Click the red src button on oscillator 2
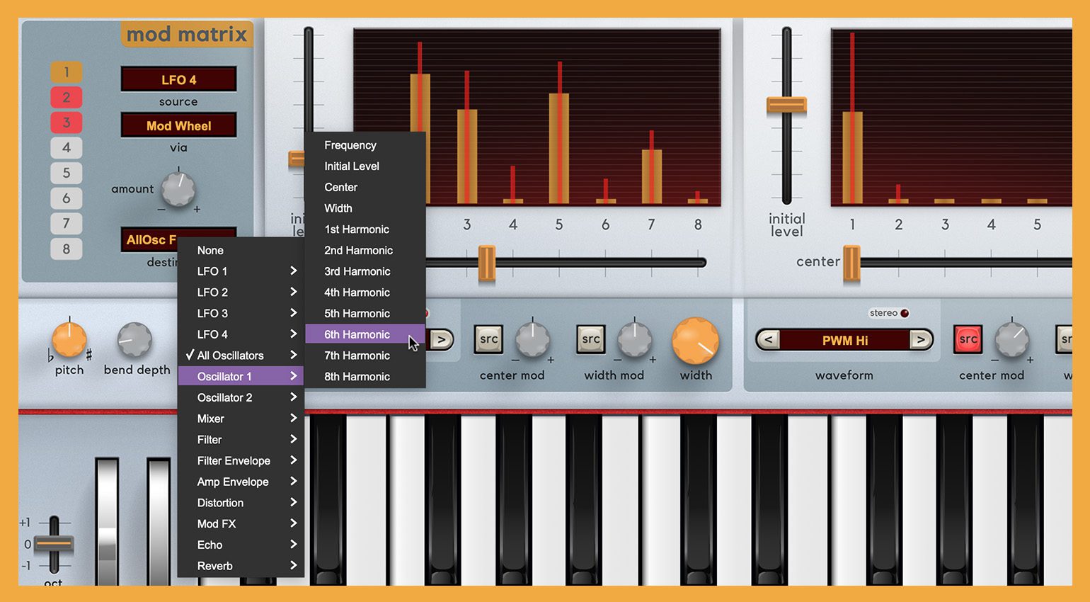 pyautogui.click(x=968, y=339)
